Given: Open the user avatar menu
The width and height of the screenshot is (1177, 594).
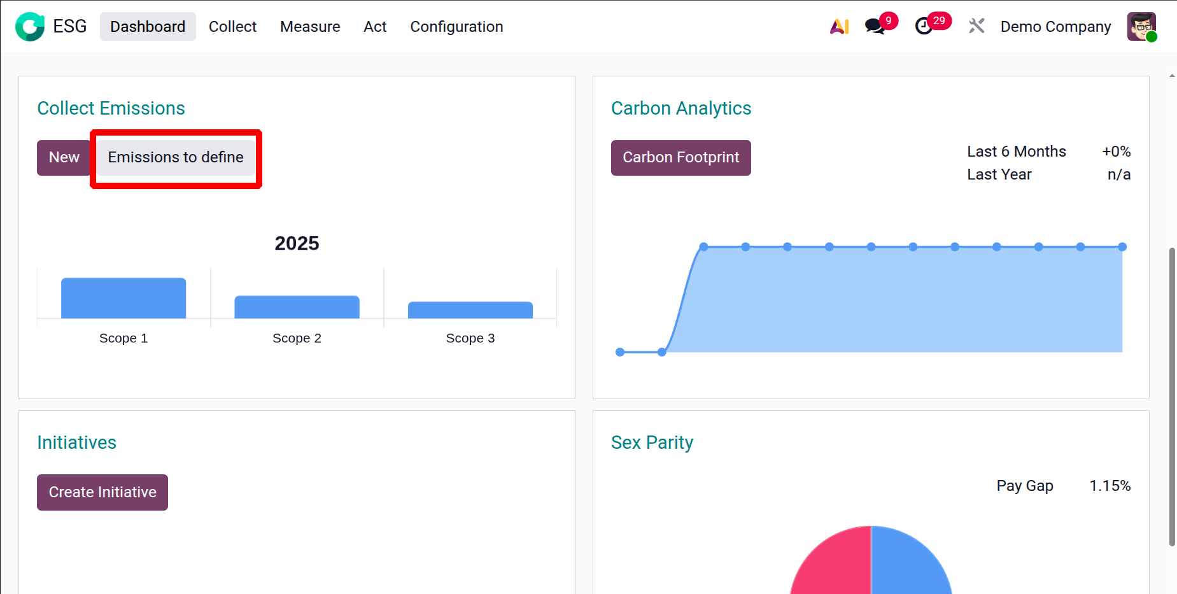Looking at the screenshot, I should pos(1141,27).
